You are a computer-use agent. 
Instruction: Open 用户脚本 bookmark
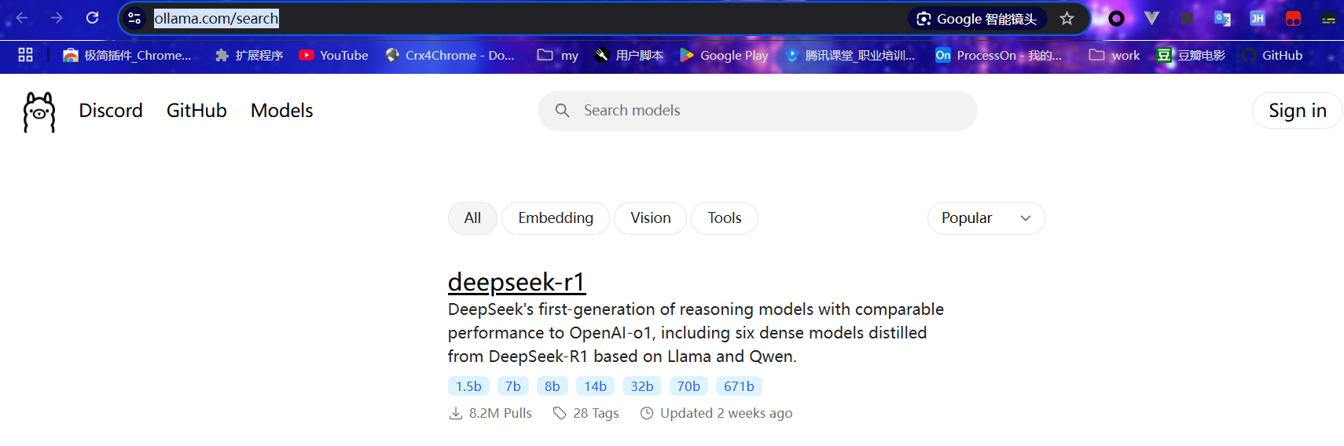(629, 55)
